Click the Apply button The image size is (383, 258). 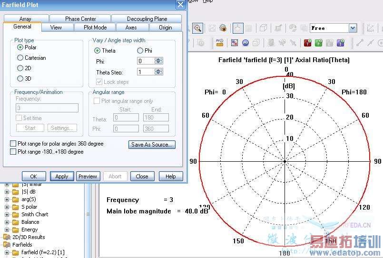62,176
